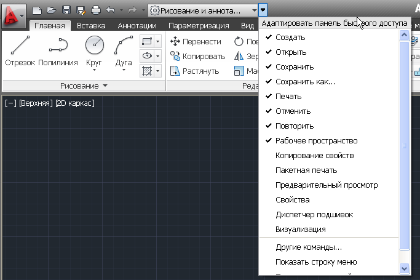The height and width of the screenshot is (280, 420).
Task: Choose Показать строку меню entry
Action: tap(329, 262)
